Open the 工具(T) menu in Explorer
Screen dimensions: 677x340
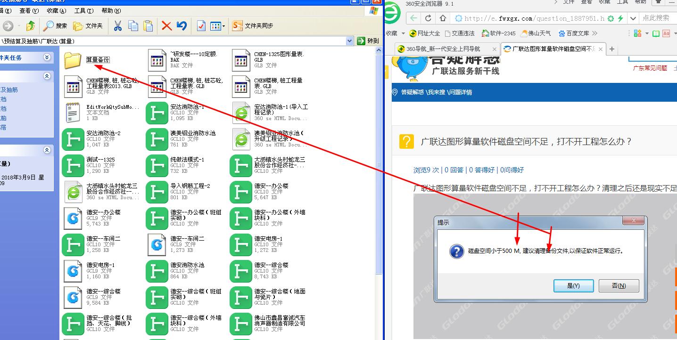click(84, 10)
